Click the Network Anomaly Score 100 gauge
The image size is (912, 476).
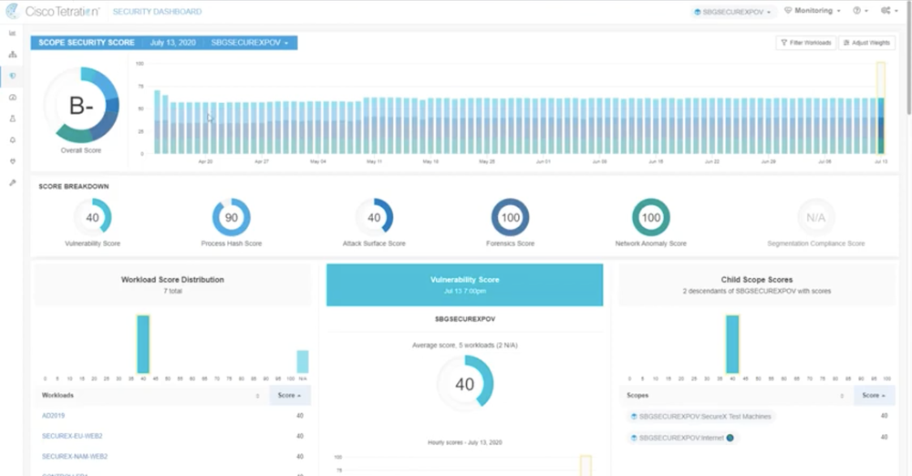(651, 217)
